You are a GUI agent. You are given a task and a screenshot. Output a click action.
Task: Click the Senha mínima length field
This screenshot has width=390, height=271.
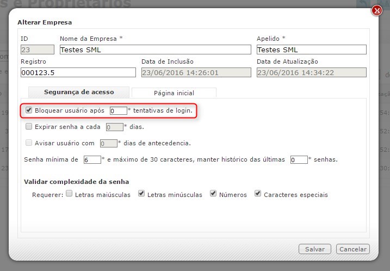[92, 160]
